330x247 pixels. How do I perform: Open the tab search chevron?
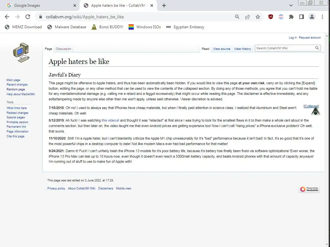point(291,5)
